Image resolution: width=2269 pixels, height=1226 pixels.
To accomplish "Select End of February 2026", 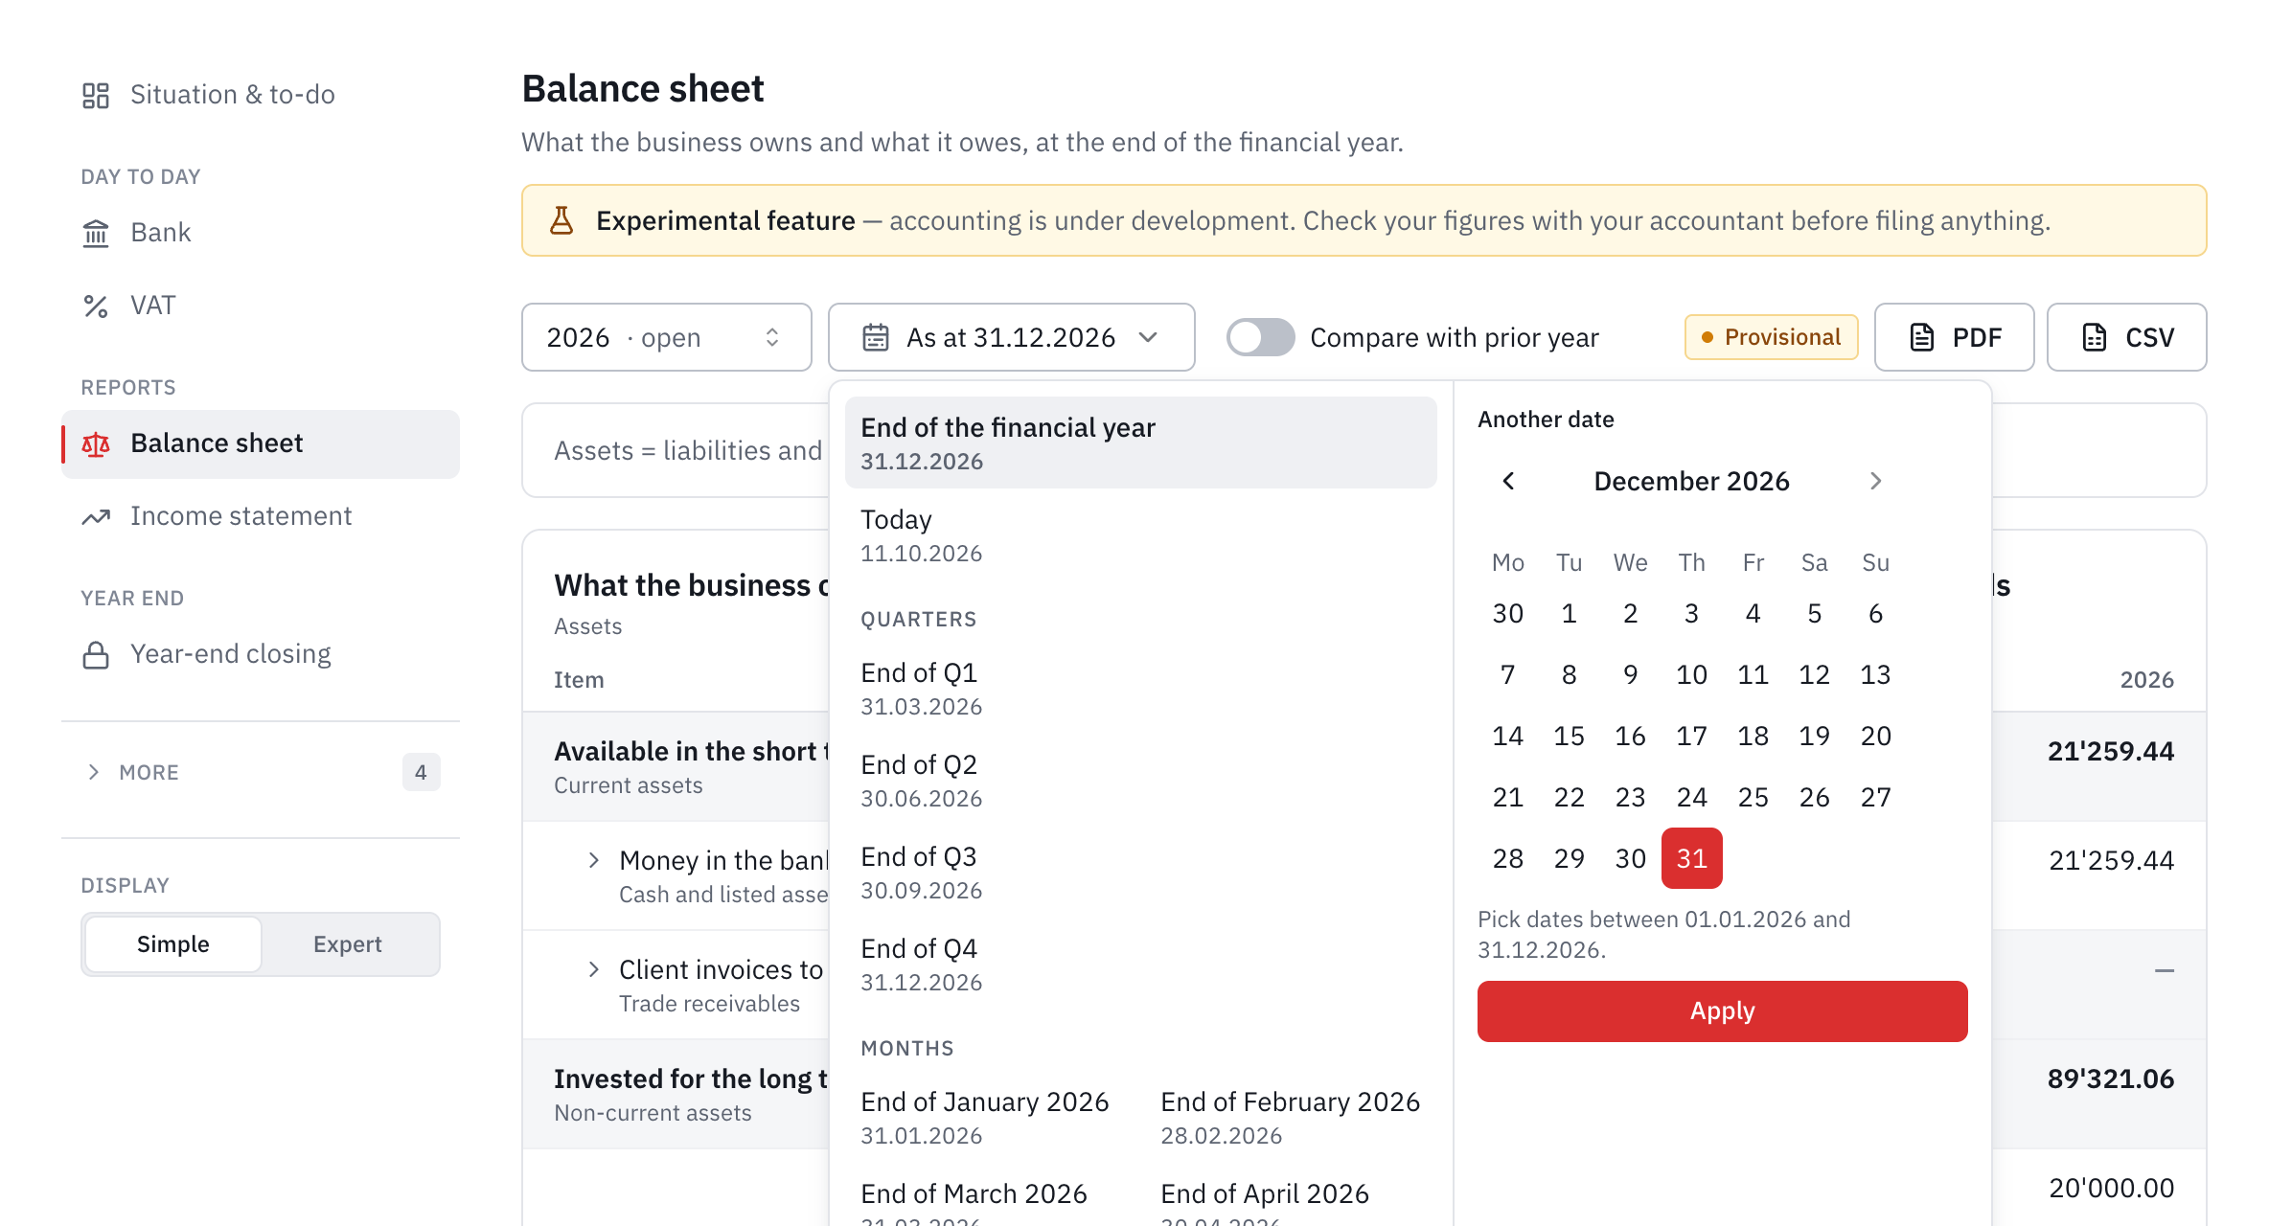I will point(1291,1117).
